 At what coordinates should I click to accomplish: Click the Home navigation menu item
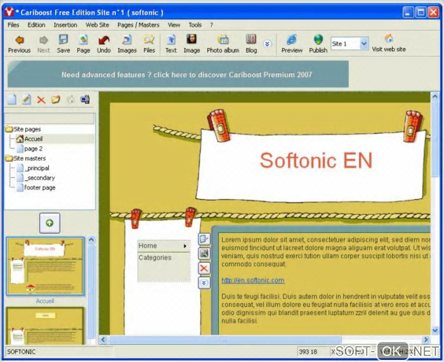click(x=164, y=246)
